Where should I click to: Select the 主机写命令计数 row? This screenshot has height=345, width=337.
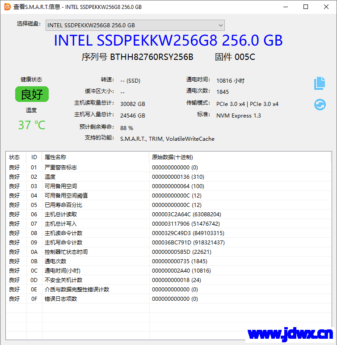tap(168, 243)
